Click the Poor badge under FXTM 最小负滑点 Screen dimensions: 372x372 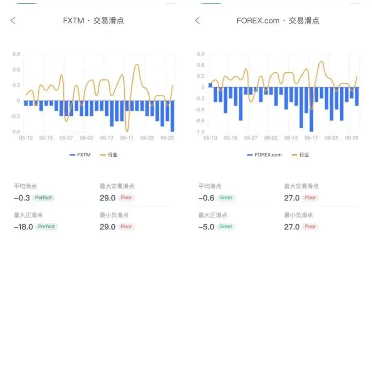pyautogui.click(x=126, y=227)
